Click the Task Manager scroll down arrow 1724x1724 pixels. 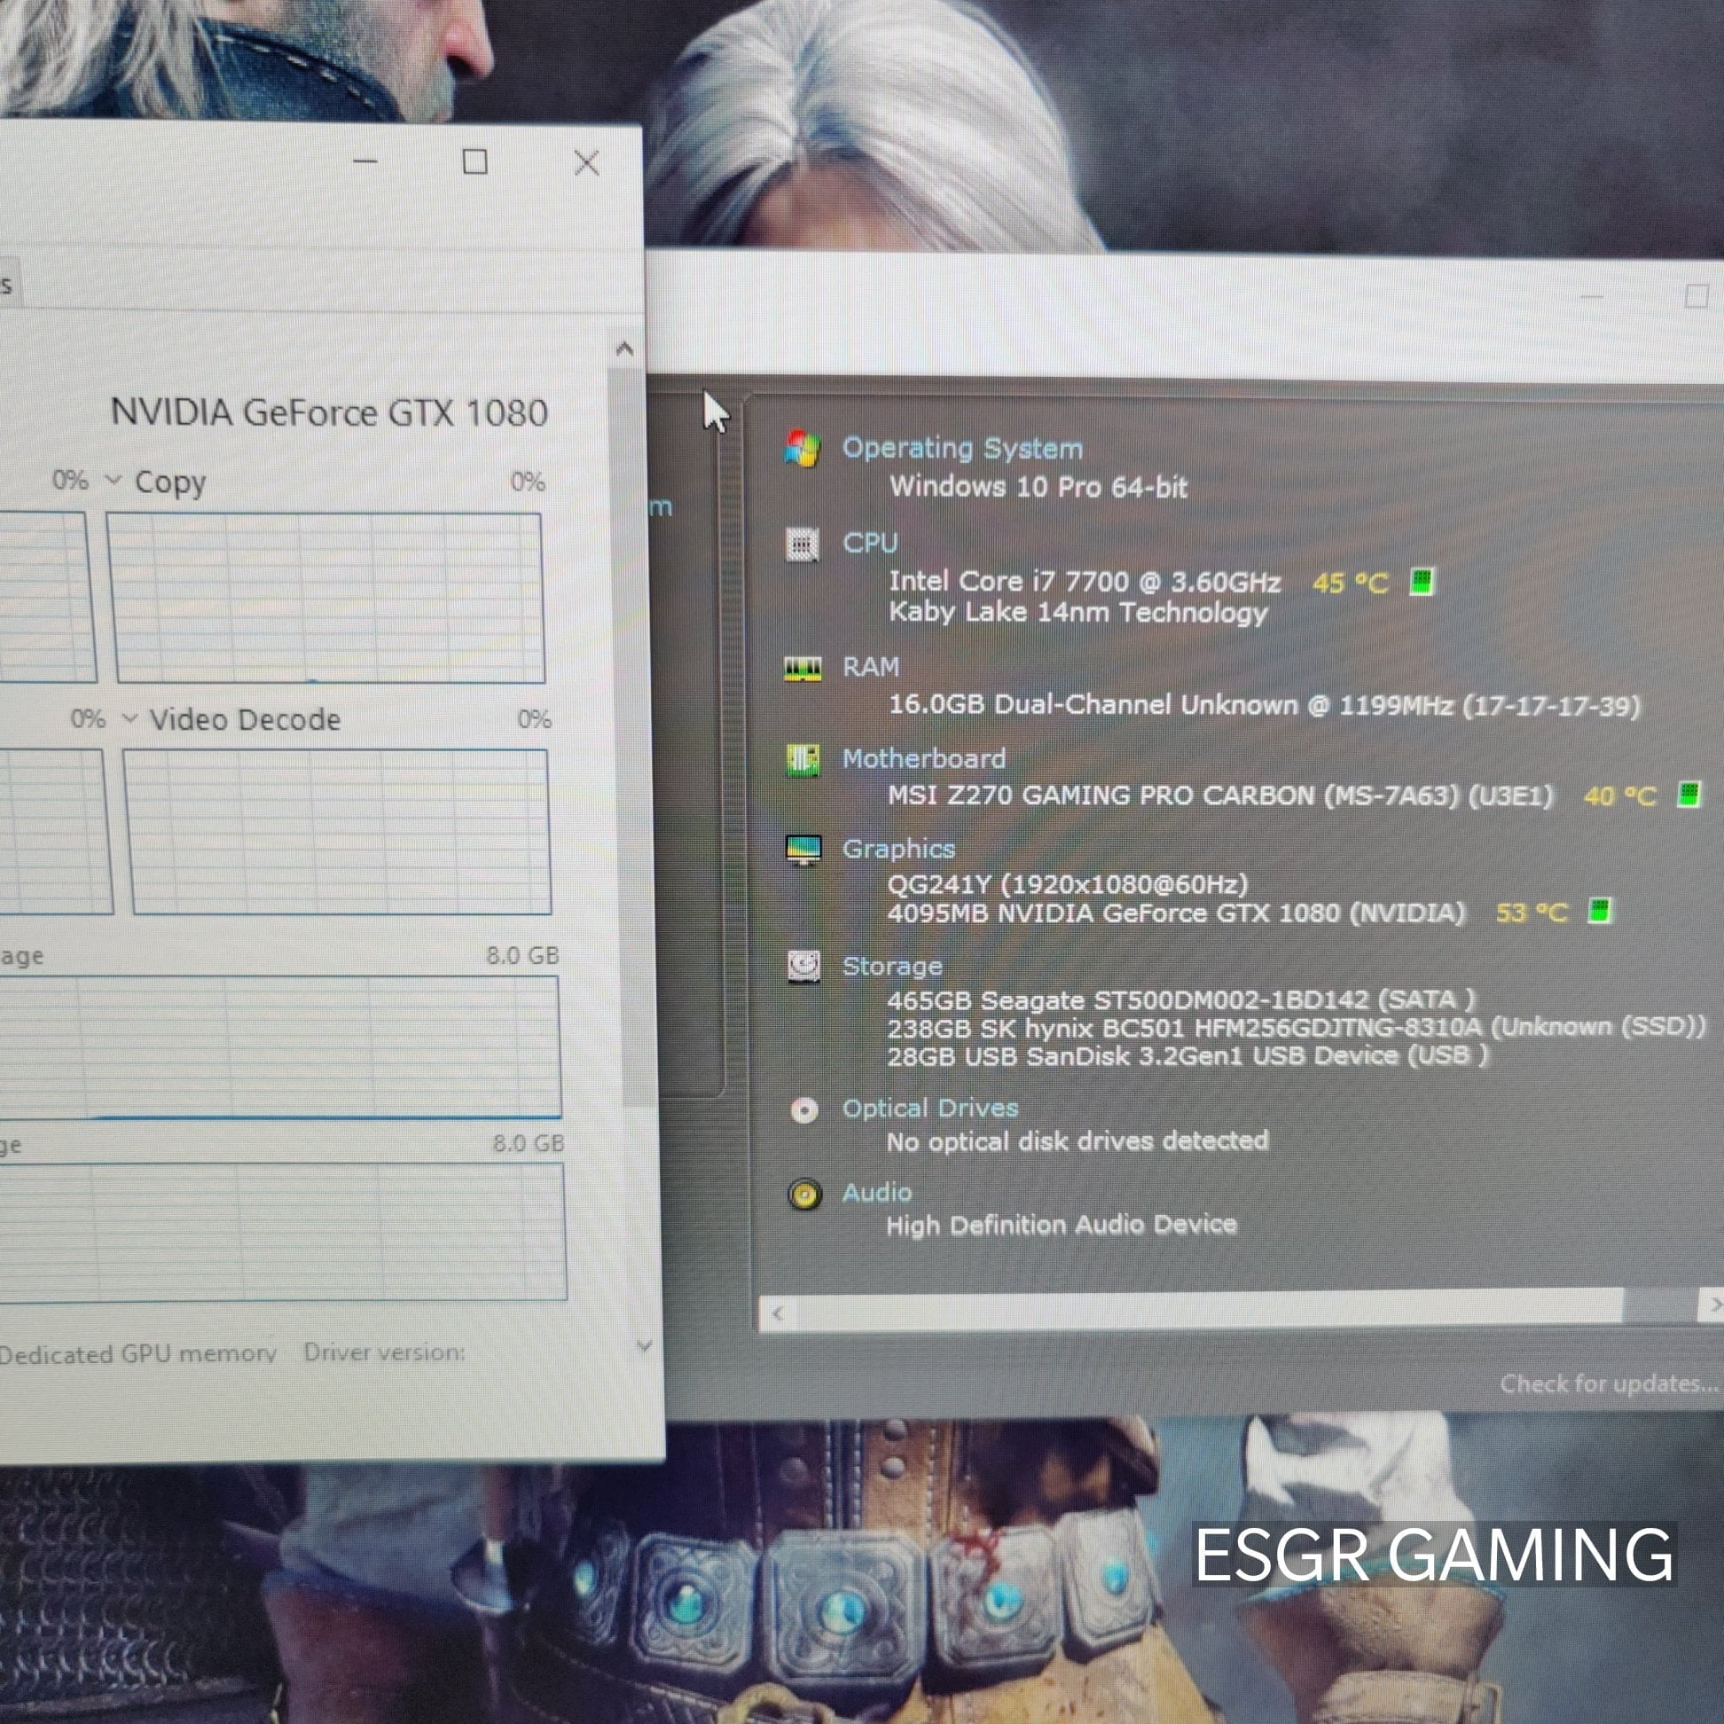(x=644, y=1344)
